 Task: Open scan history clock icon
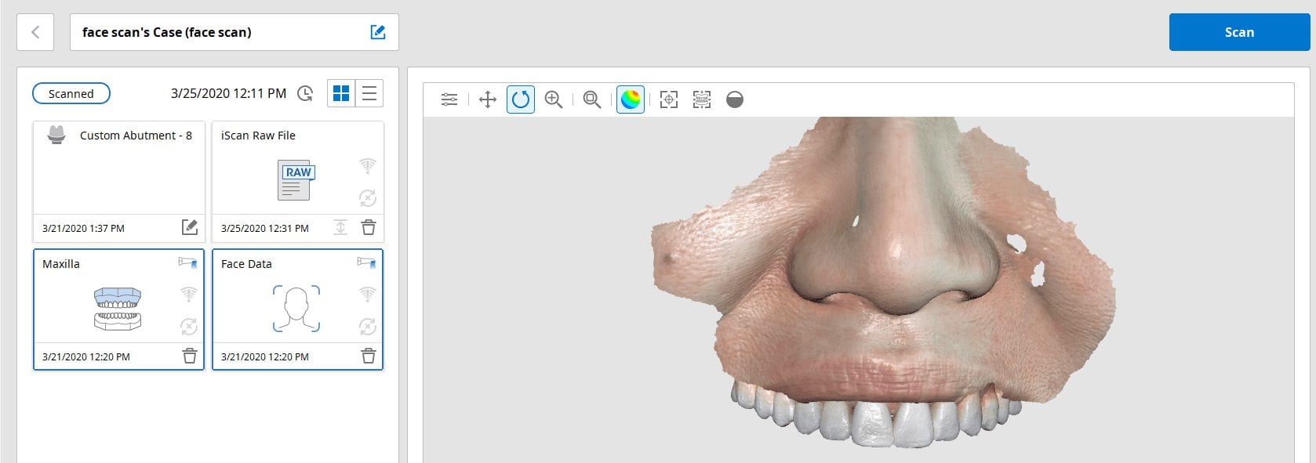(305, 94)
